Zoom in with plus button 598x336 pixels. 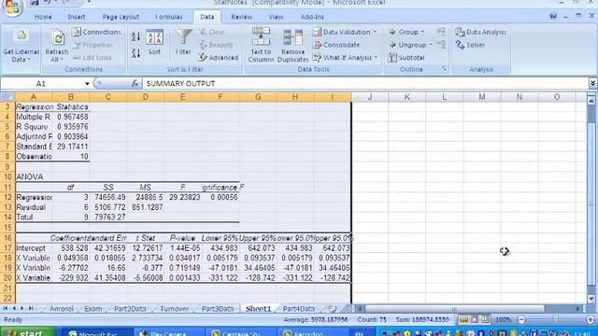[x=590, y=319]
